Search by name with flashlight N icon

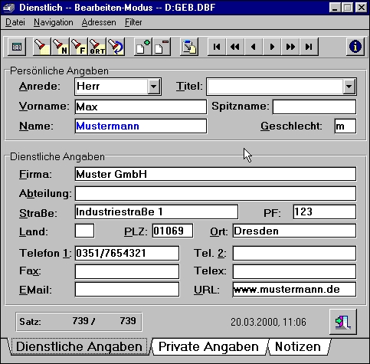coord(61,47)
